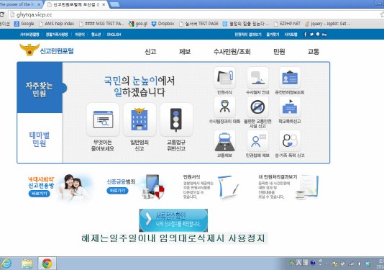Viewport: 384px width, 270px height.
Task: Open the Facebook icon in top bar
Action: (x=305, y=35)
